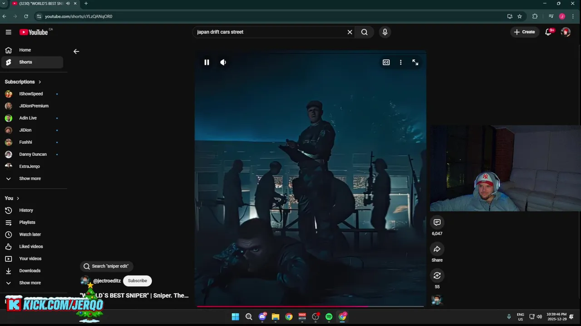Open the hamburger guide menu
Screen dimensions: 581x326
(x=9, y=32)
